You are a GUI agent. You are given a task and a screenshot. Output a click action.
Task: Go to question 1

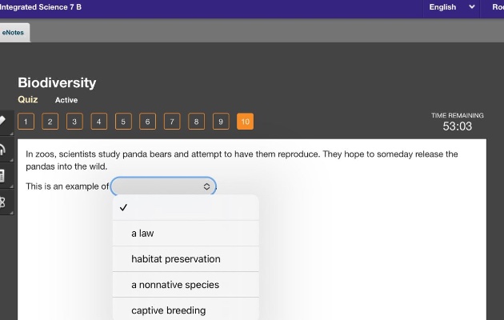(x=26, y=122)
